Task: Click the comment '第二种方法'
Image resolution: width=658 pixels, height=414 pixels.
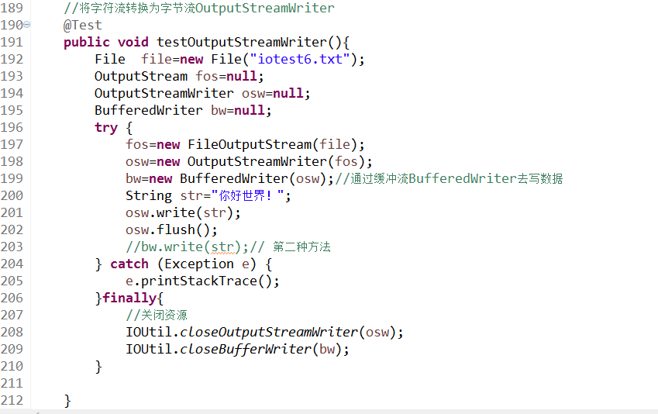Action: (301, 247)
